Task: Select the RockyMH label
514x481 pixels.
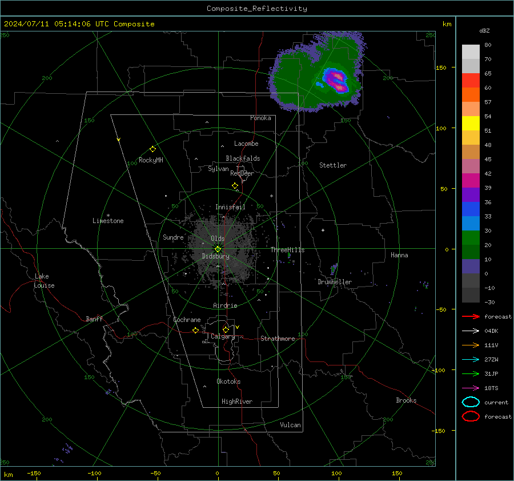Action: pyautogui.click(x=151, y=160)
